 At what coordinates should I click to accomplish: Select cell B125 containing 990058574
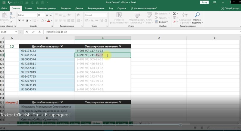click(x=47, y=59)
